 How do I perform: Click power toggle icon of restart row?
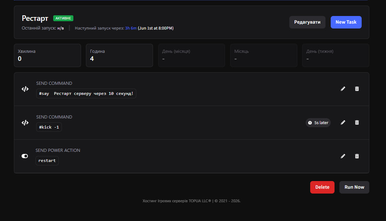pos(25,156)
